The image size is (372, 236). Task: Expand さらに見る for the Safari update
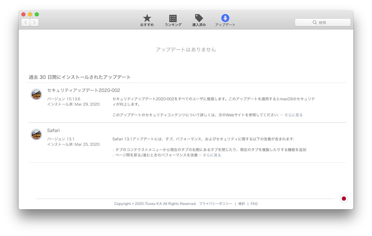tap(212, 155)
